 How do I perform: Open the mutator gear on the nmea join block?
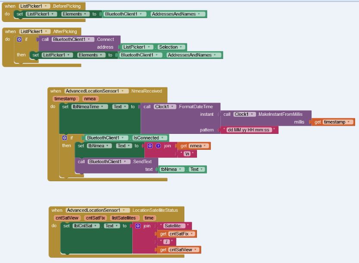(x=150, y=146)
